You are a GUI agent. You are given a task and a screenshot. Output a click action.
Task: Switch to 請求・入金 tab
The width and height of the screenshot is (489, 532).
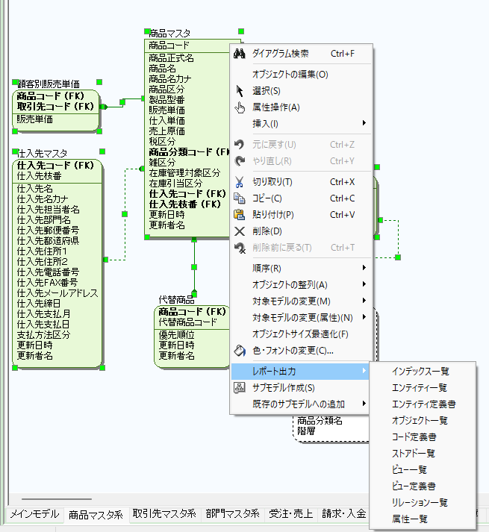point(343,513)
